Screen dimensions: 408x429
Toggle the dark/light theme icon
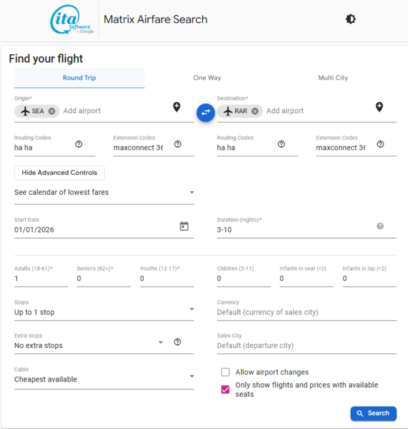point(350,19)
